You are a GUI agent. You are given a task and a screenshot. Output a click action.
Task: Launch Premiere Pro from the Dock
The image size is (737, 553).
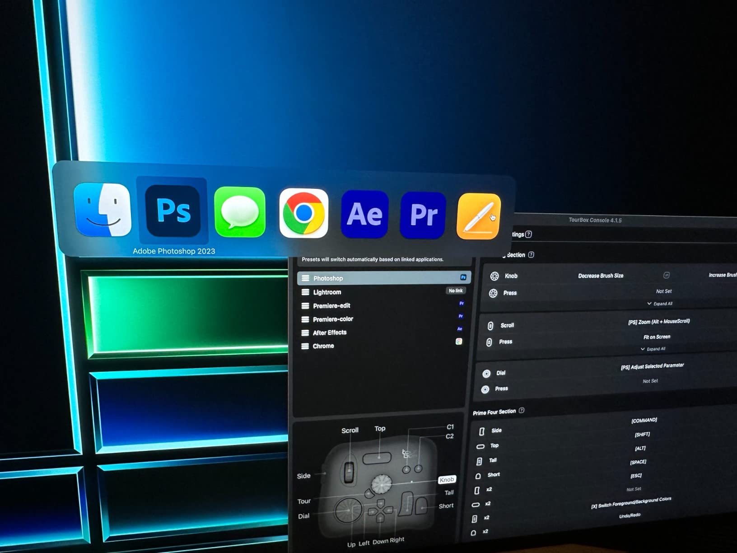coord(422,214)
